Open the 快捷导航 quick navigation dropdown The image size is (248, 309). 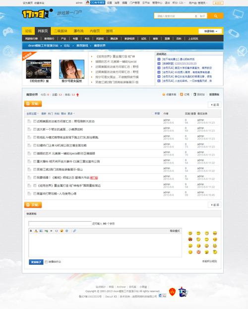210,31
